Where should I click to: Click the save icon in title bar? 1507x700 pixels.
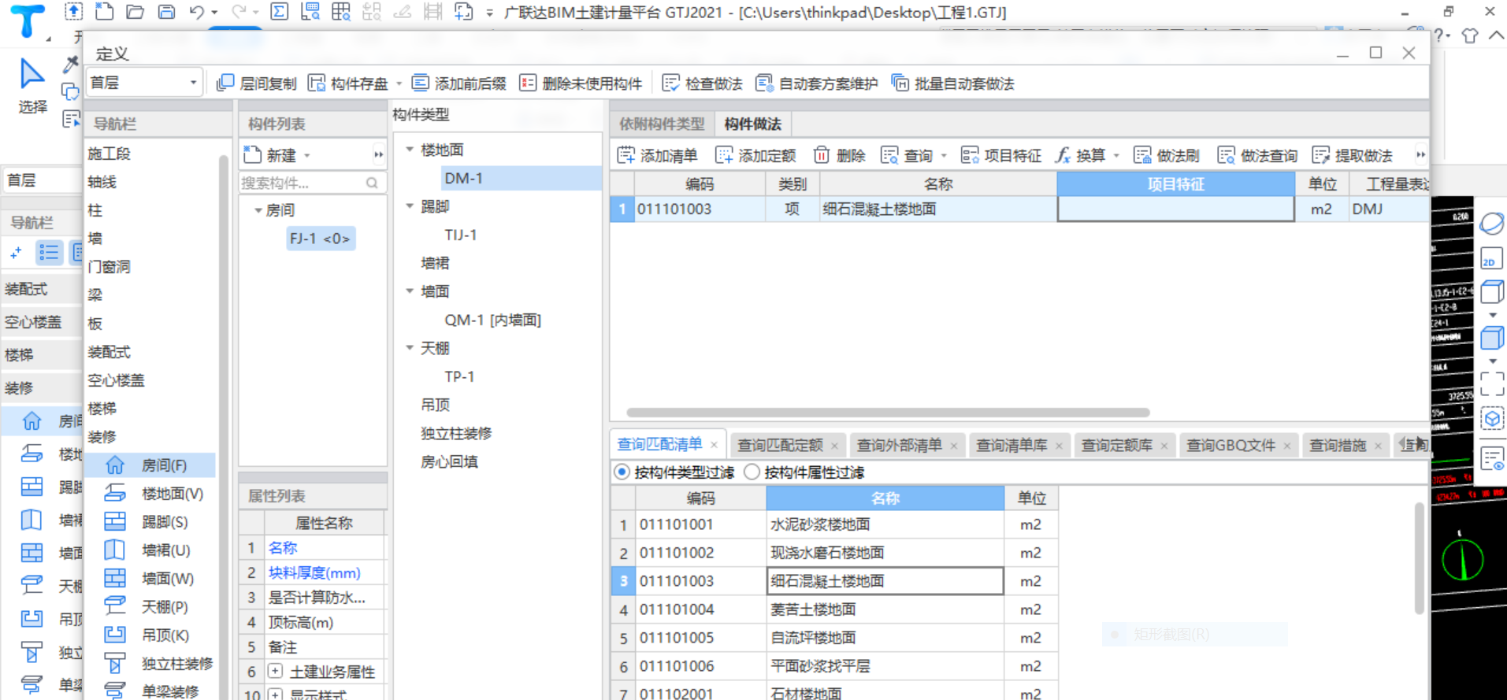click(166, 12)
